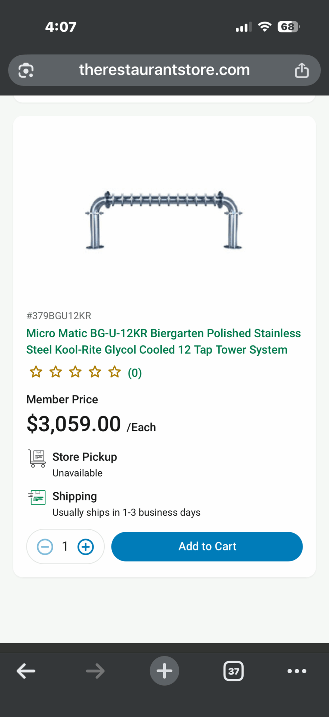329x717 pixels.
Task: Increase quantity with the plus button
Action: pos(85,547)
